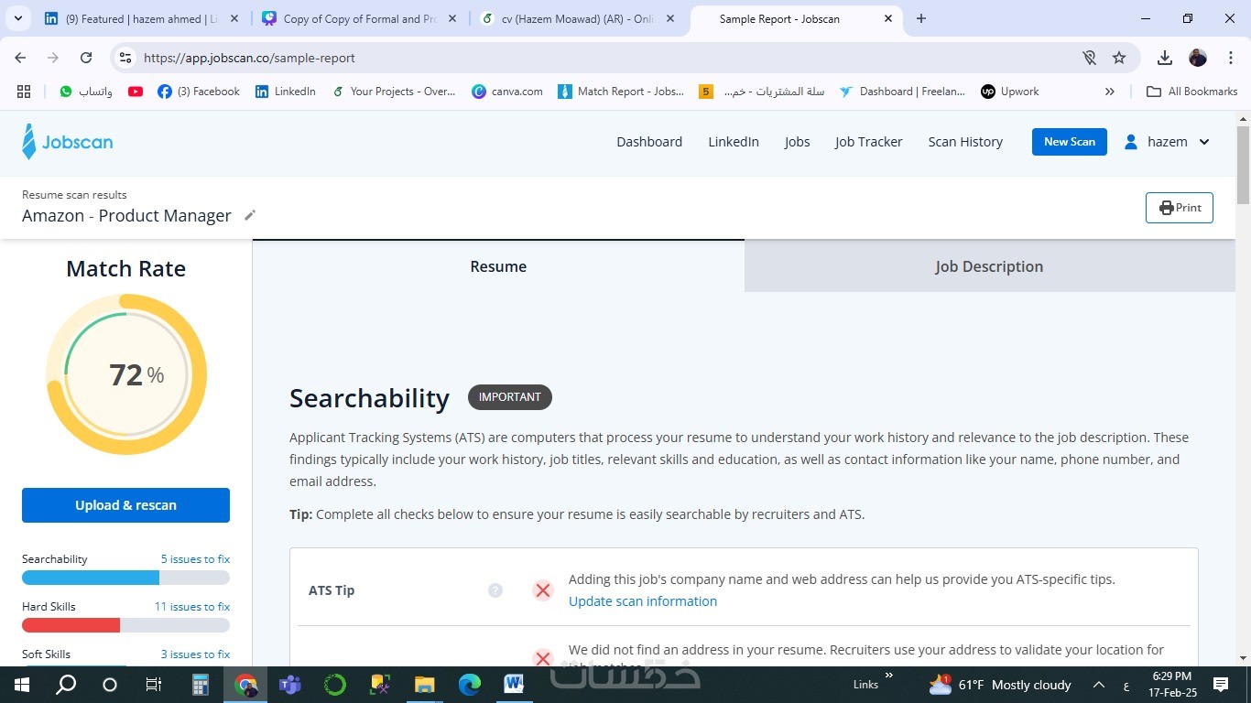Click the tracking protection eye icon
The image size is (1251, 703).
pos(1089,58)
